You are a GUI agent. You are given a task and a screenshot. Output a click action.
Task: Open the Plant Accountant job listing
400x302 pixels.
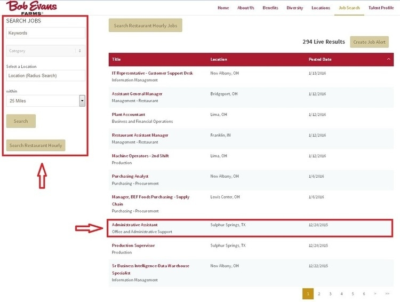pyautogui.click(x=129, y=114)
